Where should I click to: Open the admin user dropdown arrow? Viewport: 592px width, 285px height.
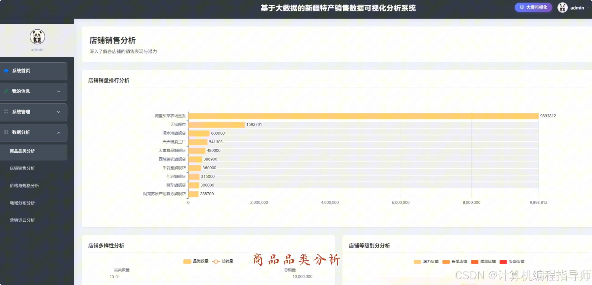pyautogui.click(x=588, y=8)
